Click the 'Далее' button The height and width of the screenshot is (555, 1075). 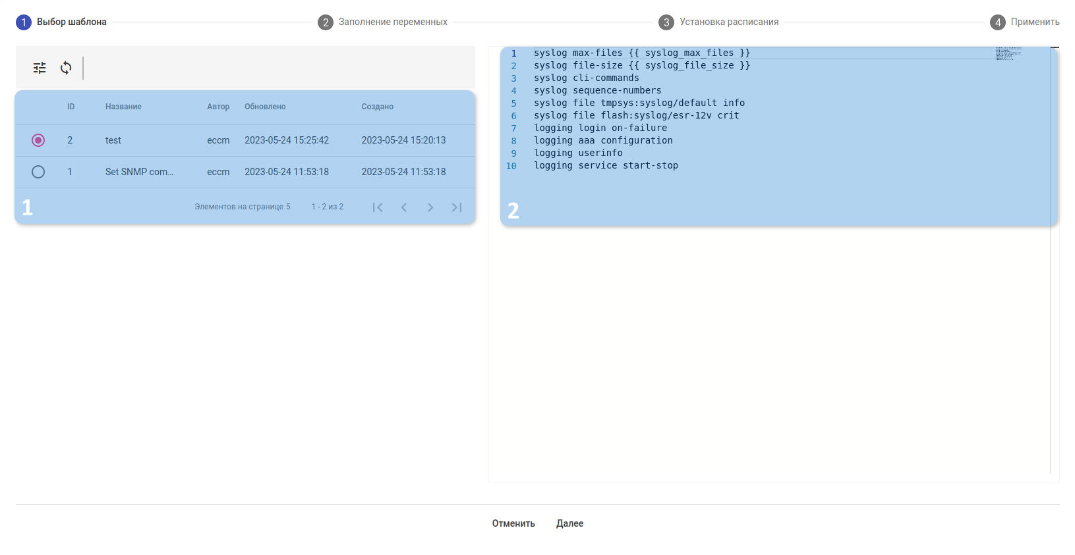pos(569,523)
